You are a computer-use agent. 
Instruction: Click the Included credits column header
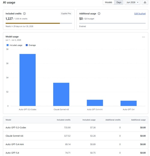coord(64,120)
